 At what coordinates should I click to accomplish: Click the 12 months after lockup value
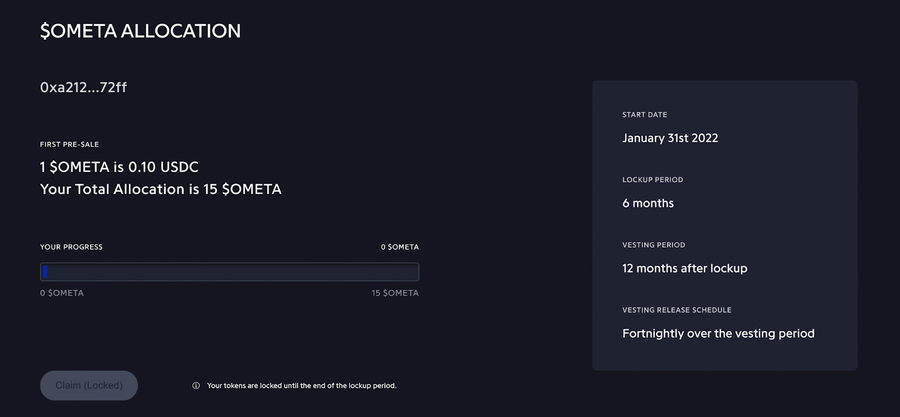pyautogui.click(x=685, y=268)
